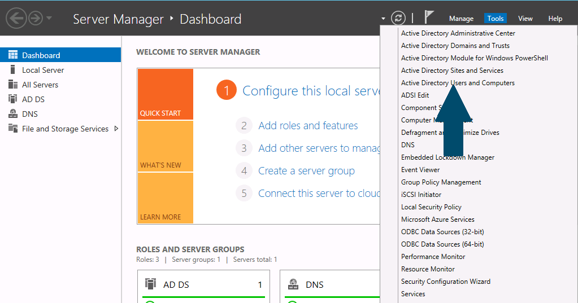Launch Resource Monitor
Screen dimensions: 578x303
(x=428, y=269)
